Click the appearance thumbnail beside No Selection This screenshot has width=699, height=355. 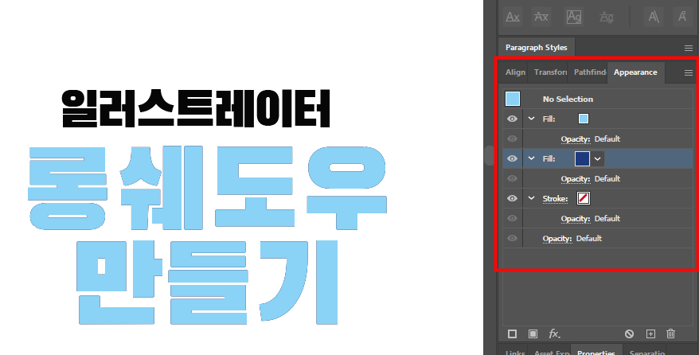click(513, 99)
